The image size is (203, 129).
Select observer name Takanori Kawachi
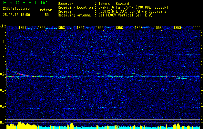tap(114, 4)
